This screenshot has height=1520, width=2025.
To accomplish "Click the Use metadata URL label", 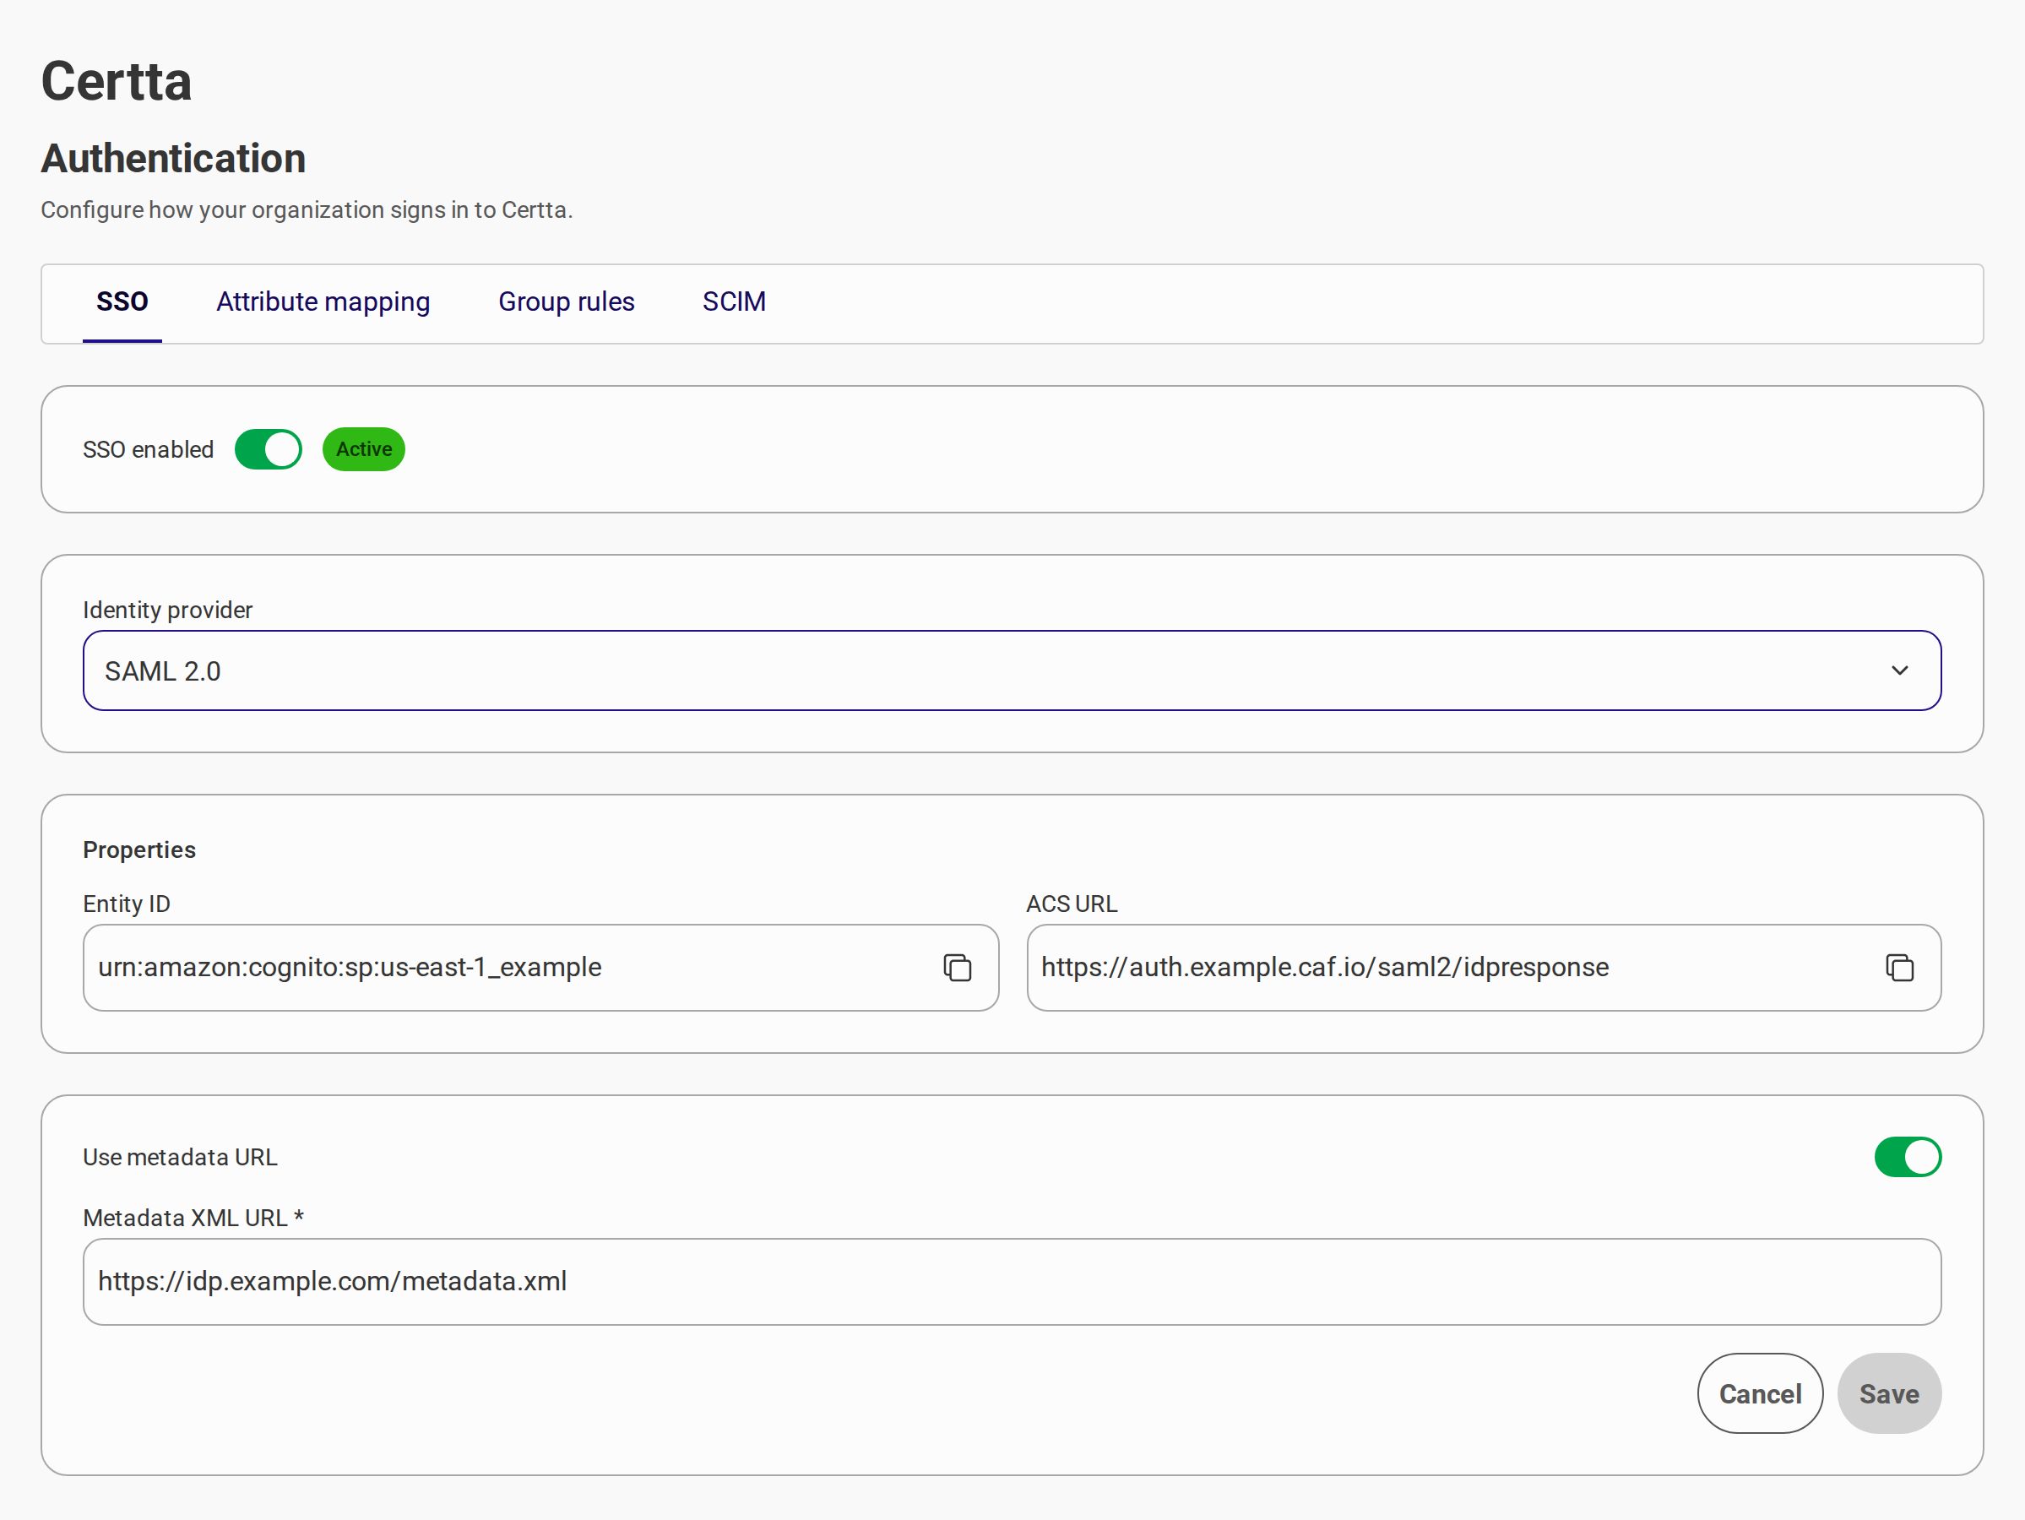I will [181, 1158].
